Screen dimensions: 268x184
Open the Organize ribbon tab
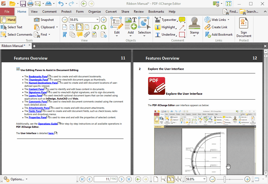click(x=94, y=12)
